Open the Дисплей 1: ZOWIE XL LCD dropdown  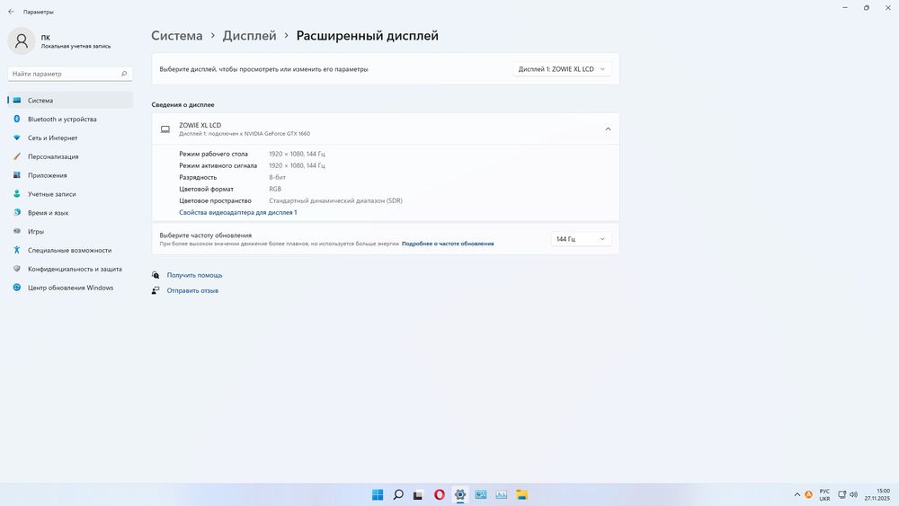click(x=562, y=69)
